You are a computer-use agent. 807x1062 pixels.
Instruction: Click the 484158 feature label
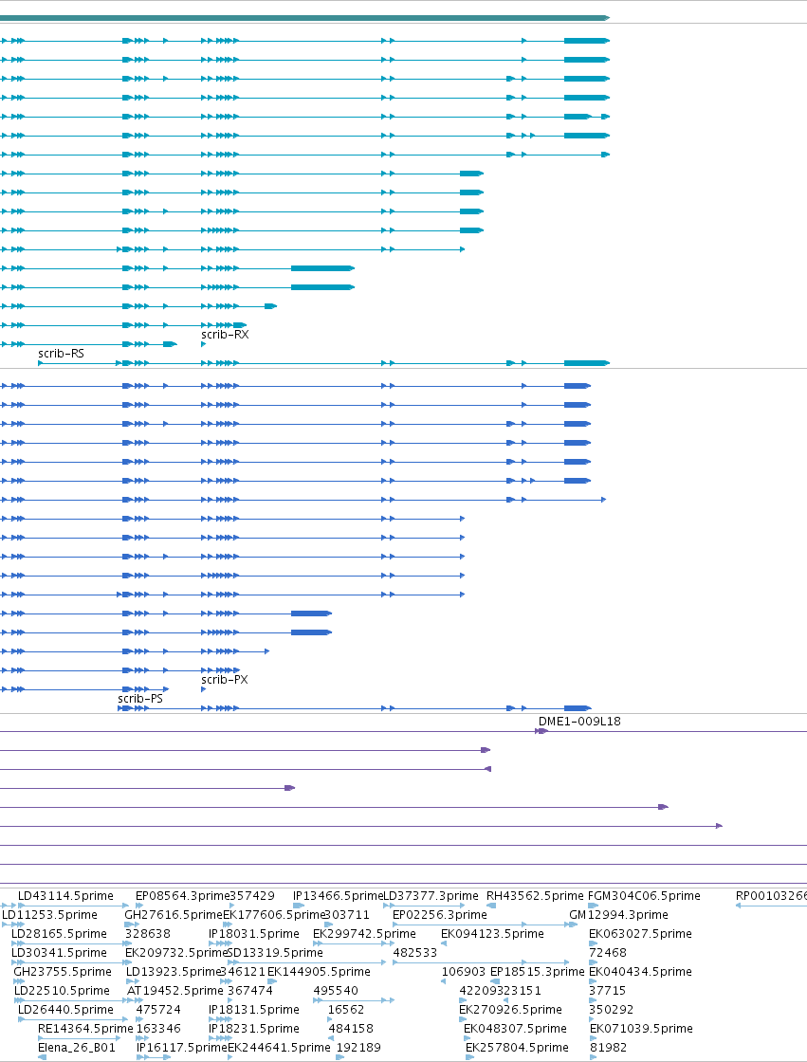tap(351, 1029)
